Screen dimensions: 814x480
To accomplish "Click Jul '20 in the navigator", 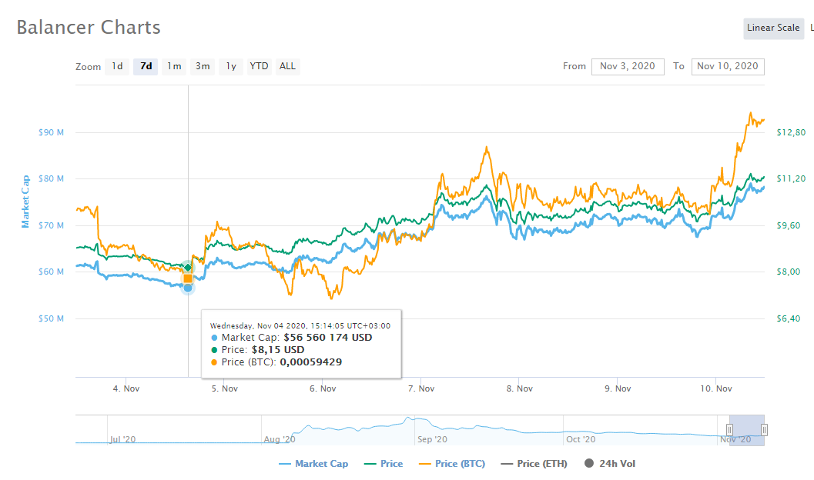I will pos(122,439).
